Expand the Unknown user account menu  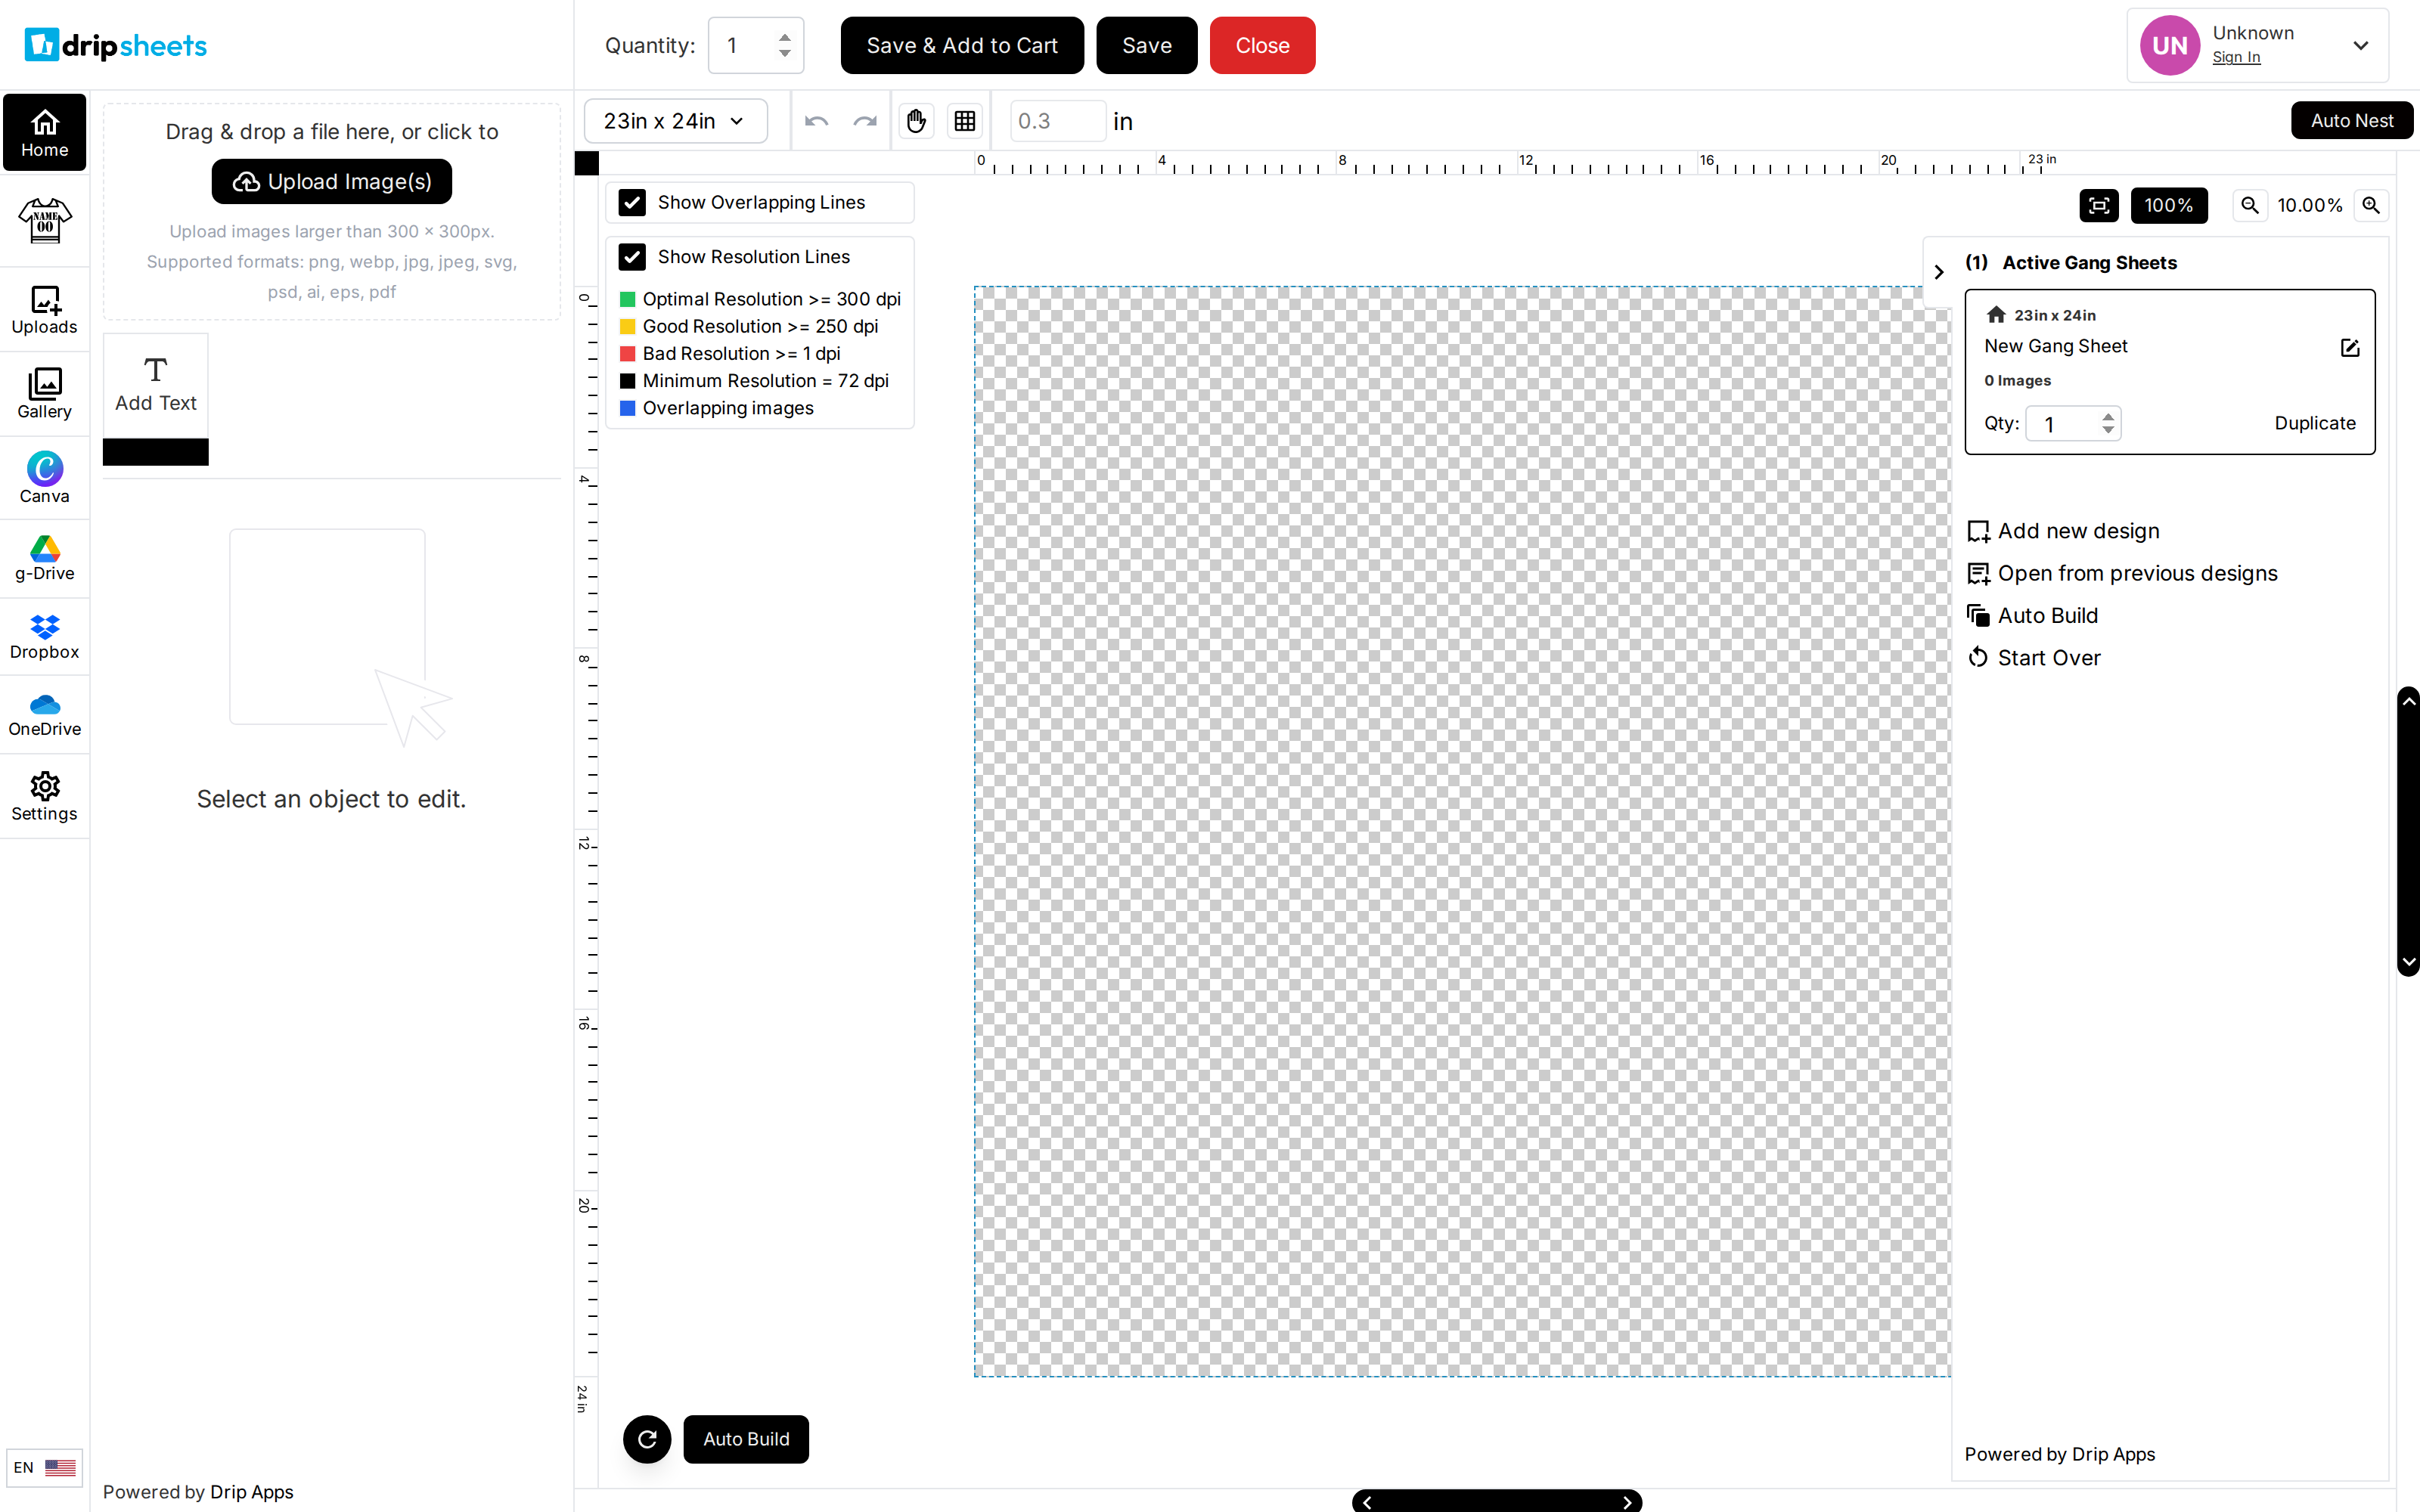click(x=2361, y=45)
